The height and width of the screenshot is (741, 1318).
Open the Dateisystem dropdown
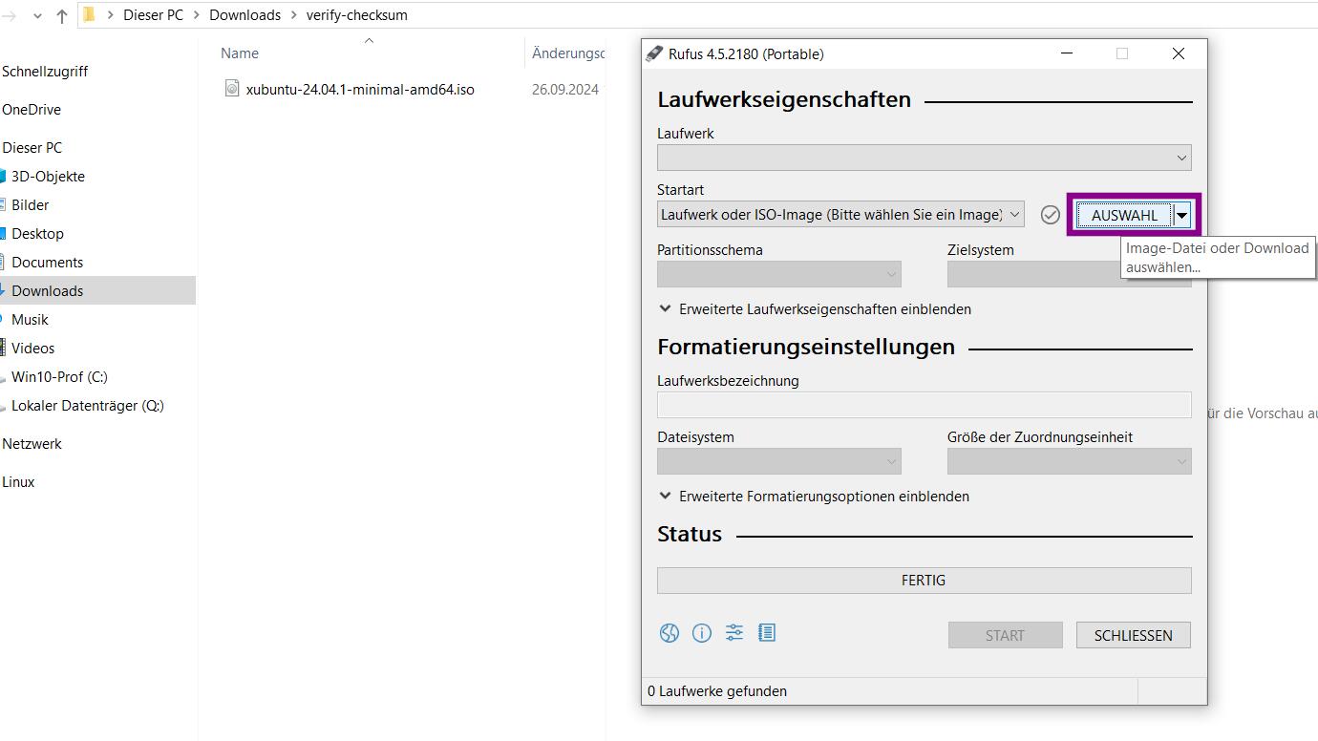click(x=779, y=461)
